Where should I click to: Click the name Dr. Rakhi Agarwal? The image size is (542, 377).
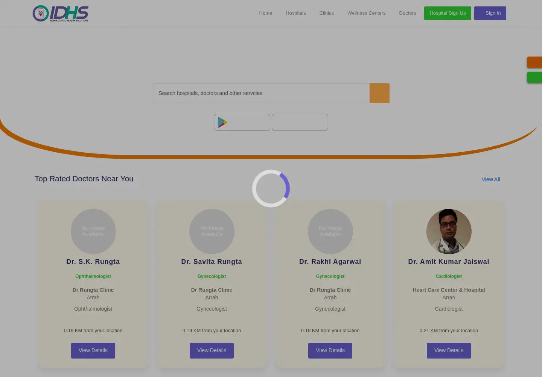click(x=330, y=262)
